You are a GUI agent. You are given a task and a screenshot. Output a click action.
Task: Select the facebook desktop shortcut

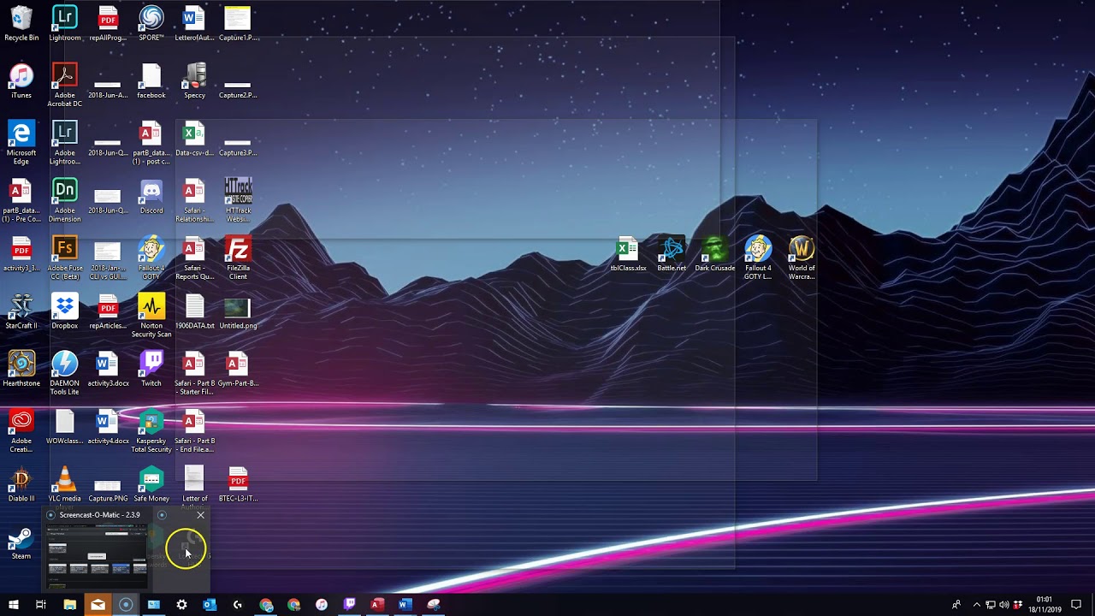[151, 81]
